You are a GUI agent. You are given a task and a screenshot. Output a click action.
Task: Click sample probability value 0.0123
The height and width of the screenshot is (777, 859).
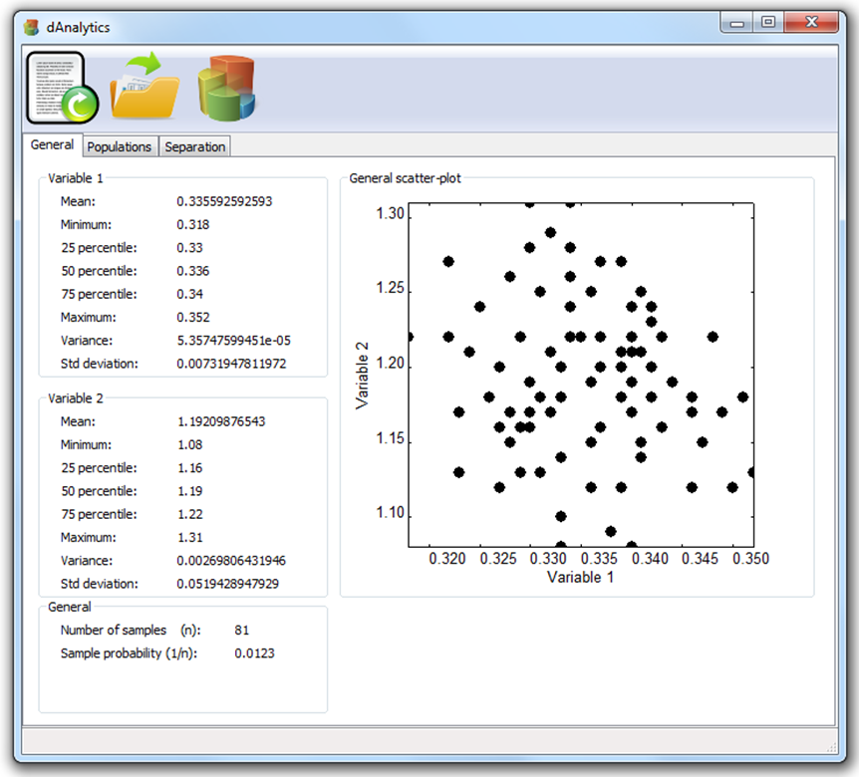(x=254, y=653)
